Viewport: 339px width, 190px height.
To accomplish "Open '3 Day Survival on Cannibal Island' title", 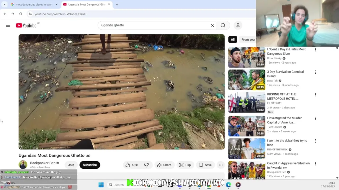I will point(285,74).
